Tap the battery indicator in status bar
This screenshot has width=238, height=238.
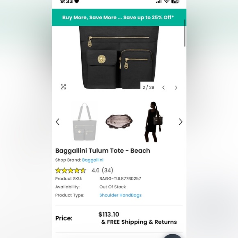click(175, 2)
